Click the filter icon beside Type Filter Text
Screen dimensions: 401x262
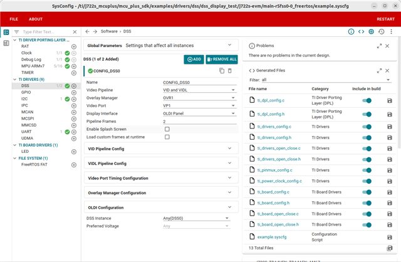click(17, 32)
